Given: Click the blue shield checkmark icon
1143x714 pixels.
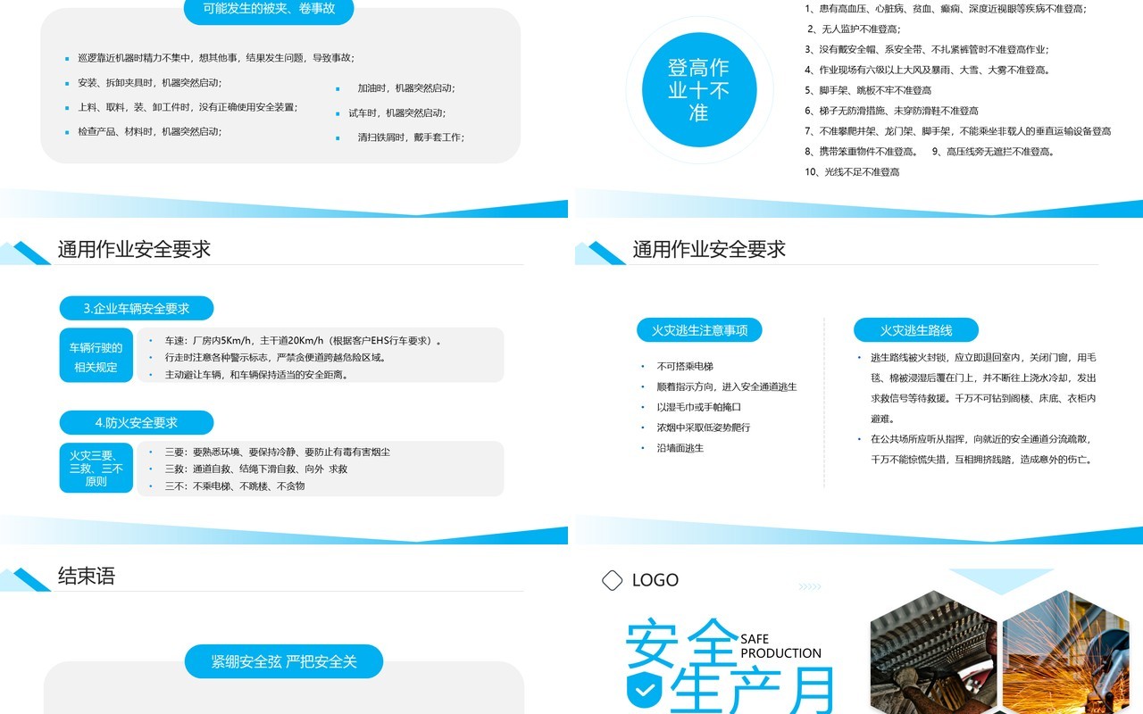Looking at the screenshot, I should click(642, 690).
